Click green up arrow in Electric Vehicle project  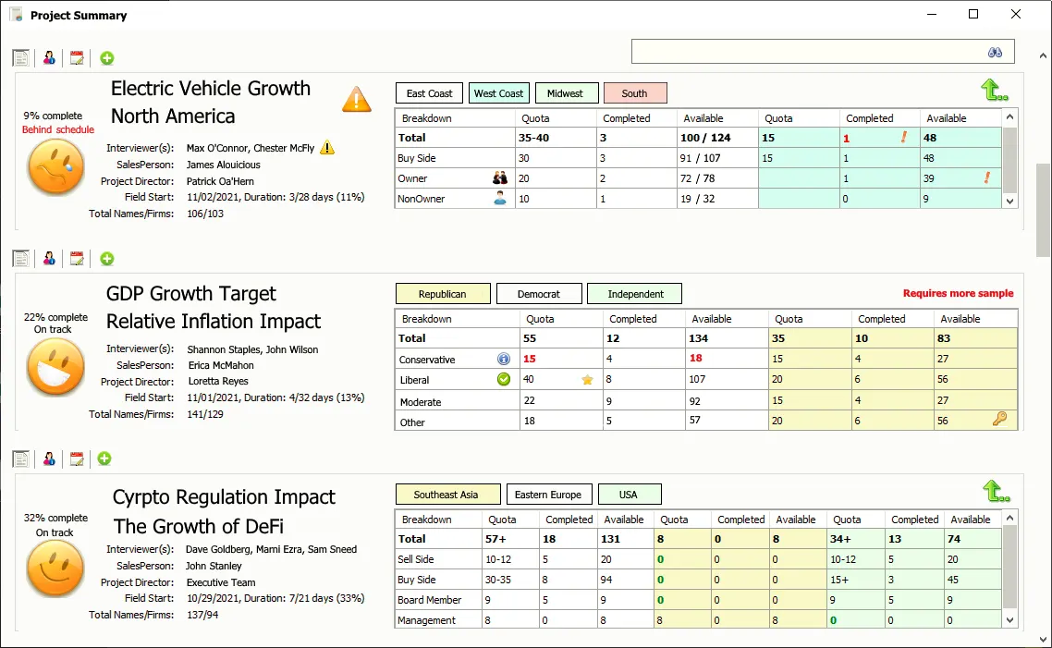[994, 90]
